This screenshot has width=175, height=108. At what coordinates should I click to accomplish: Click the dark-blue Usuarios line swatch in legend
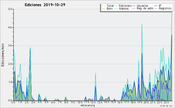coord(134,6)
